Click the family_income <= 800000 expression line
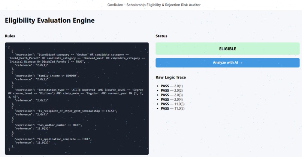Image resolution: width=302 pixels, height=157 pixels. point(47,76)
